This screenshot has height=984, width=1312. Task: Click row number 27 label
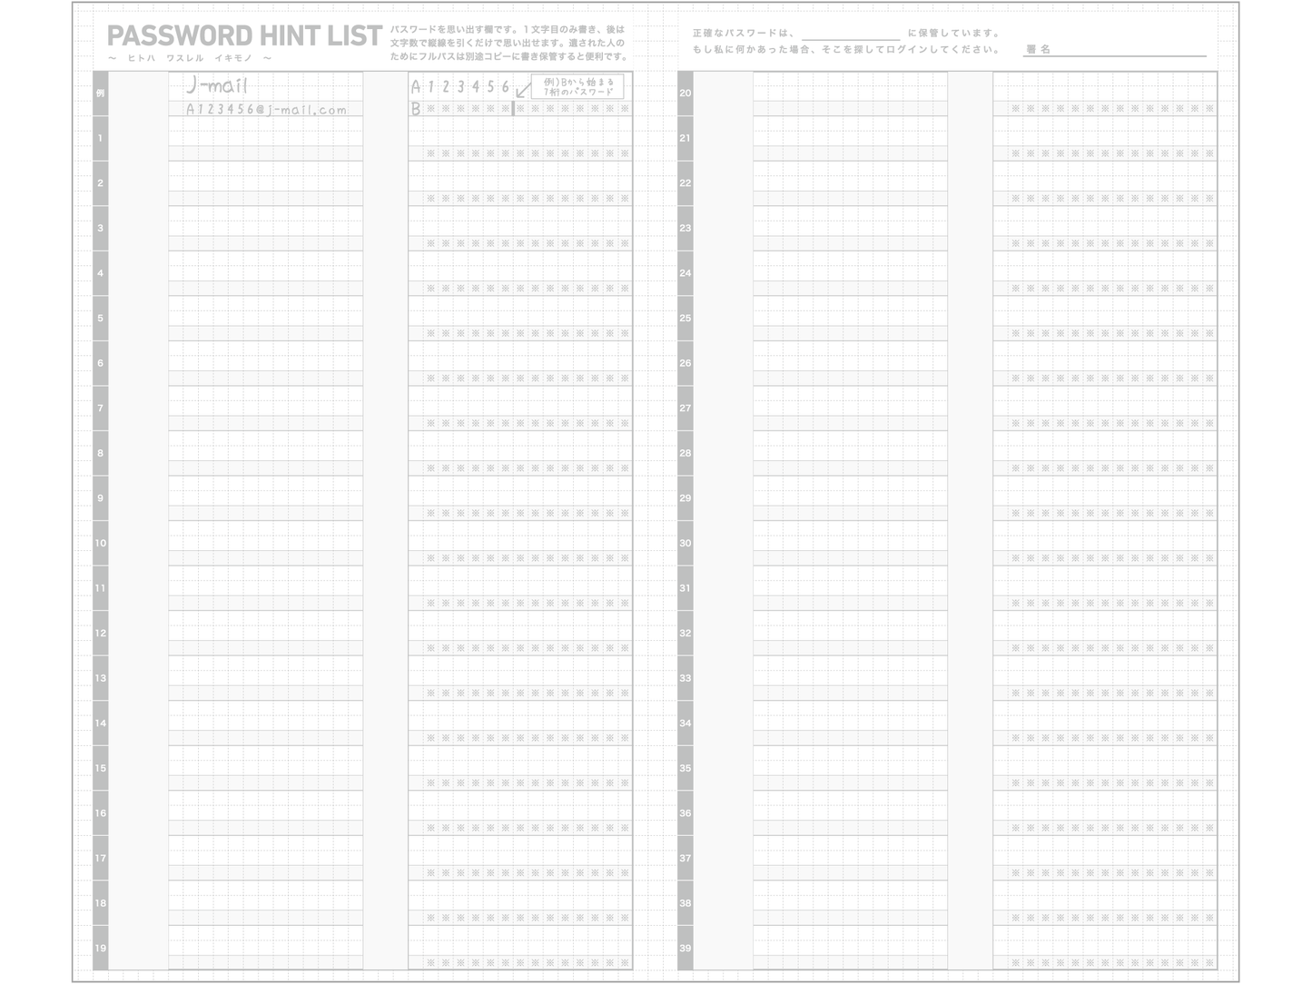pyautogui.click(x=686, y=408)
